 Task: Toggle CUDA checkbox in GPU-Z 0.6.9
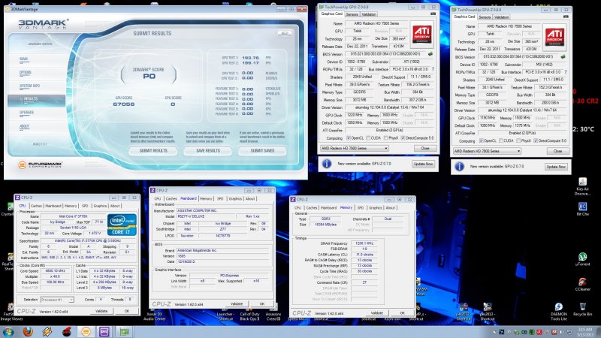501,140
